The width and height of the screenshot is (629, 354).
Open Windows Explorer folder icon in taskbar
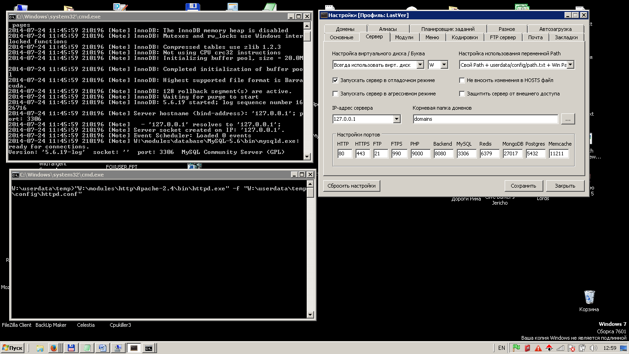coord(40,348)
